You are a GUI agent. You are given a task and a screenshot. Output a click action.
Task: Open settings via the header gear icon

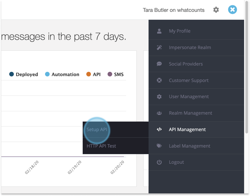coord(216,10)
